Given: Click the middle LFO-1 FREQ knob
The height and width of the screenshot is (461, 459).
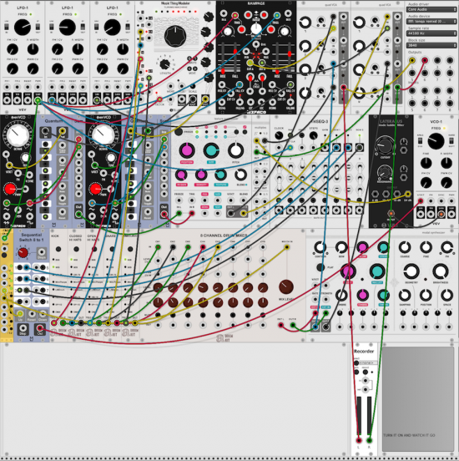Looking at the screenshot, I should [x=68, y=28].
